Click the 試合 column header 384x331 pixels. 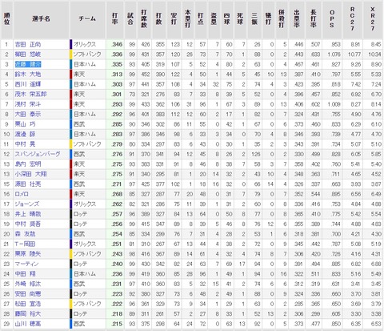[x=130, y=19]
